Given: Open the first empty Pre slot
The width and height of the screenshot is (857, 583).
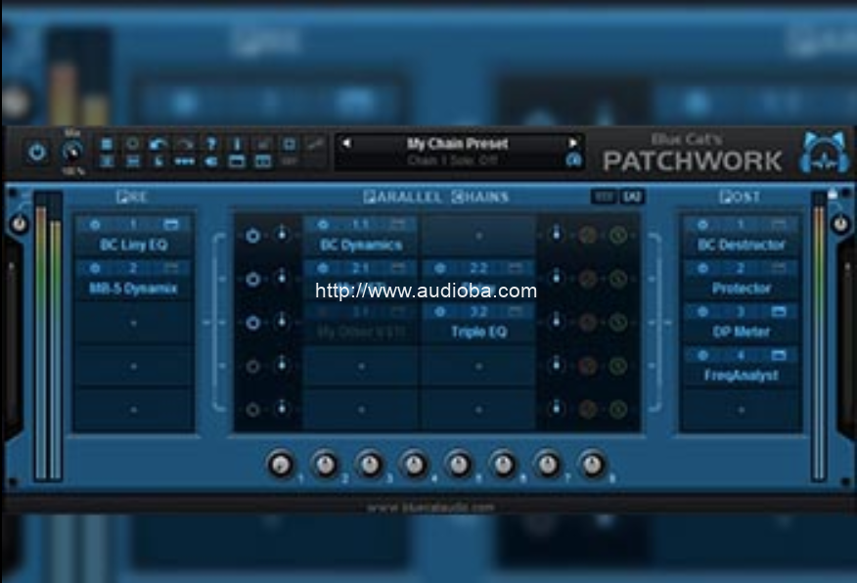Looking at the screenshot, I should tap(133, 323).
